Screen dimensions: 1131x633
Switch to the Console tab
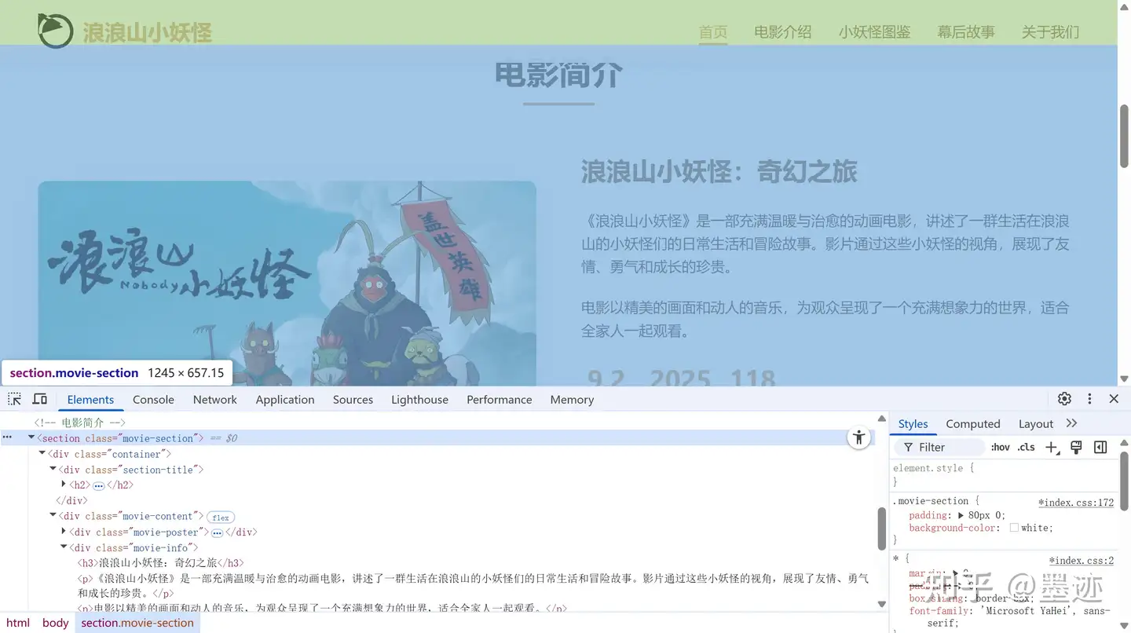[x=153, y=399]
